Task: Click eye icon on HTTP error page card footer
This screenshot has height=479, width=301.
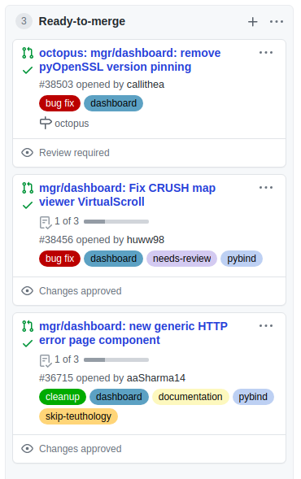Action: [x=27, y=448]
